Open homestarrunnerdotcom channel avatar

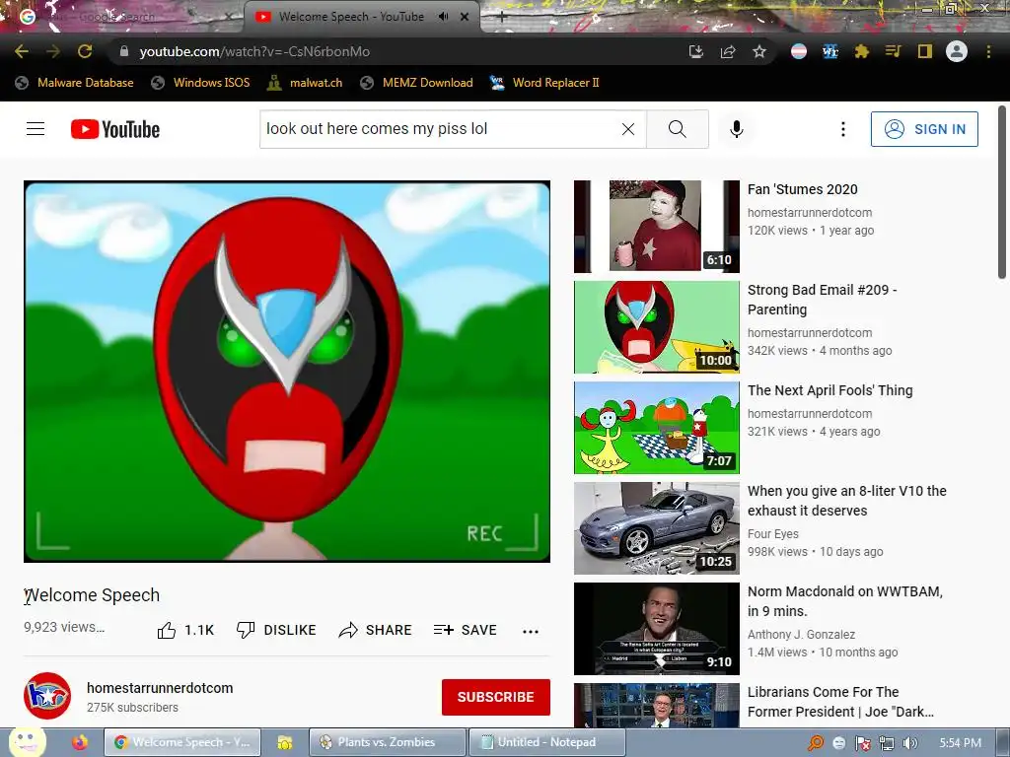point(47,696)
